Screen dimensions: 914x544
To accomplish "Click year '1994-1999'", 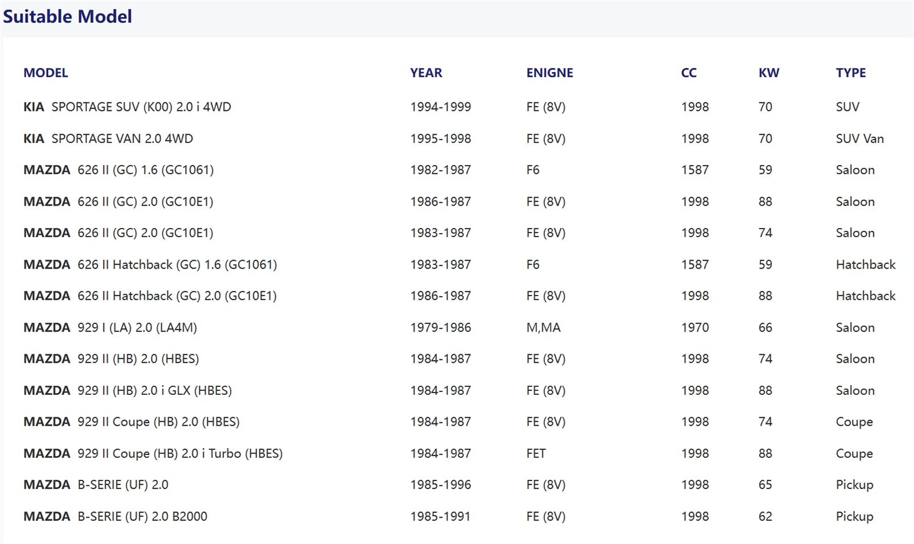I will click(440, 107).
